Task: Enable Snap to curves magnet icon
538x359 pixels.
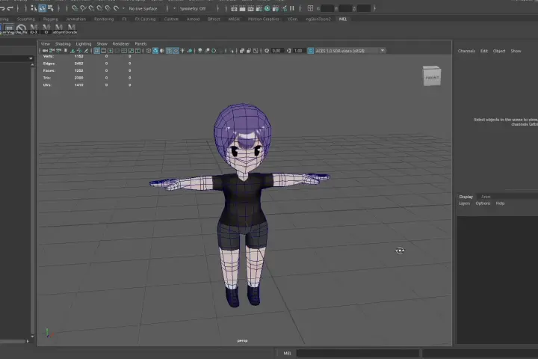Action: coord(83,8)
